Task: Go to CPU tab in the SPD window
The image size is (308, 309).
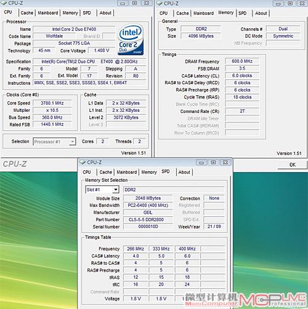Action: (x=87, y=172)
